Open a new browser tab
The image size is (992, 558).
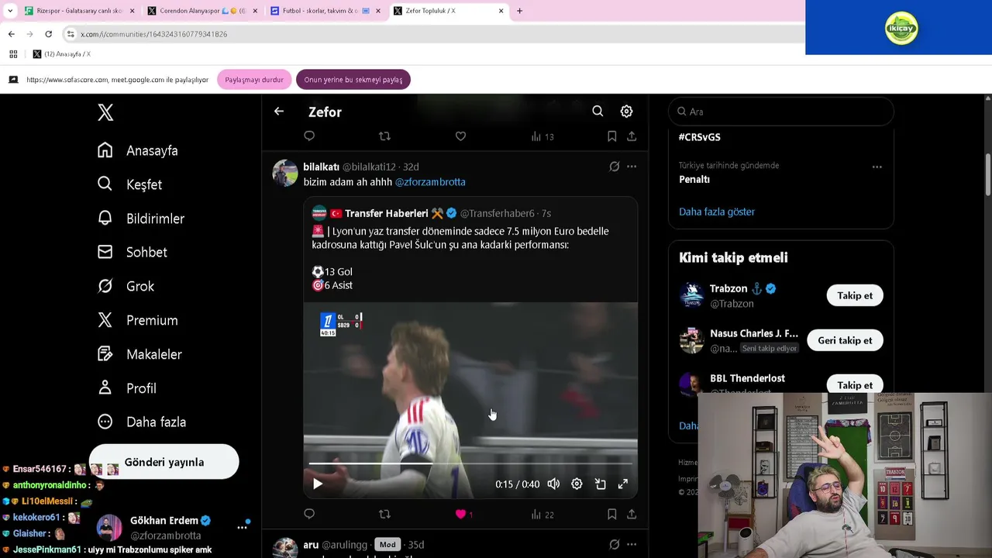coord(519,11)
